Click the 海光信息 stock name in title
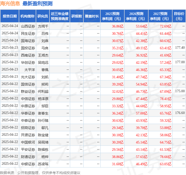This screenshot has width=186, height=175. click(10, 3)
